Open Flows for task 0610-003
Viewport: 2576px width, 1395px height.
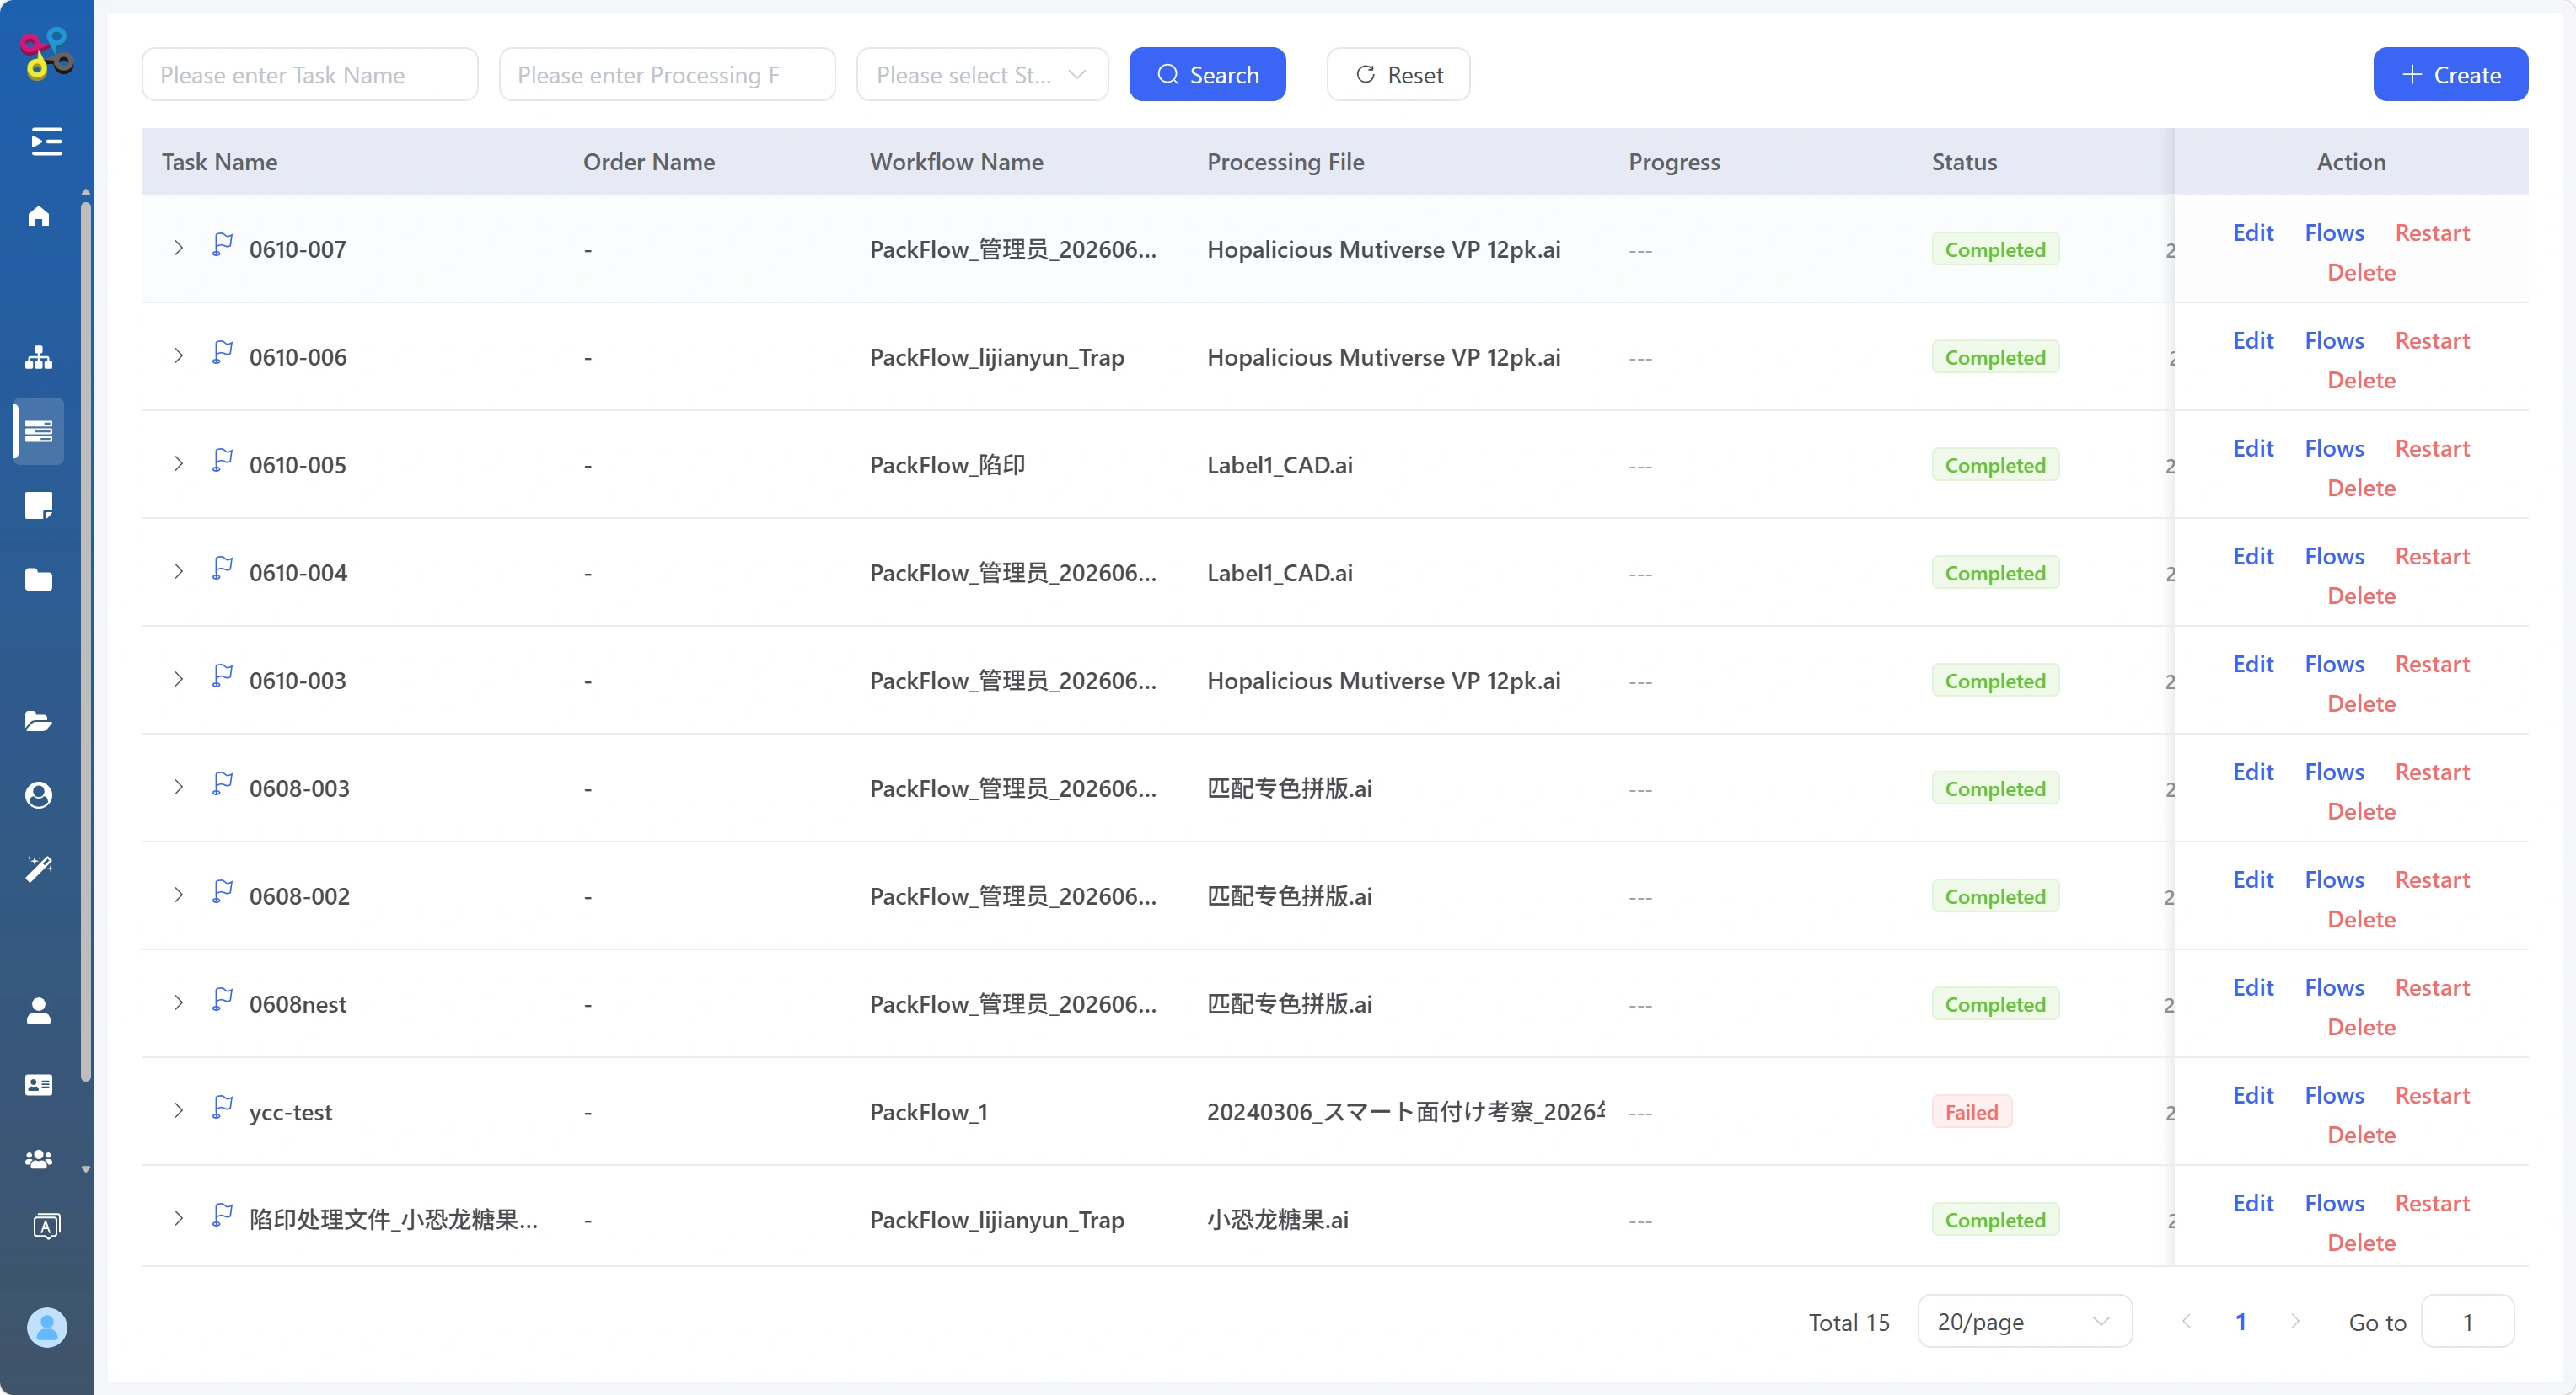click(x=2334, y=665)
